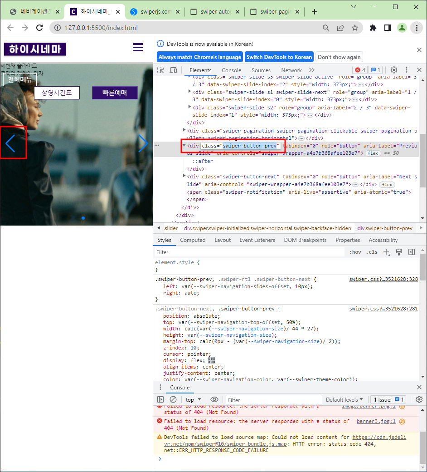This screenshot has height=472, width=427.
Task: Click the element inspector picker icon
Action: pyautogui.click(x=160, y=70)
